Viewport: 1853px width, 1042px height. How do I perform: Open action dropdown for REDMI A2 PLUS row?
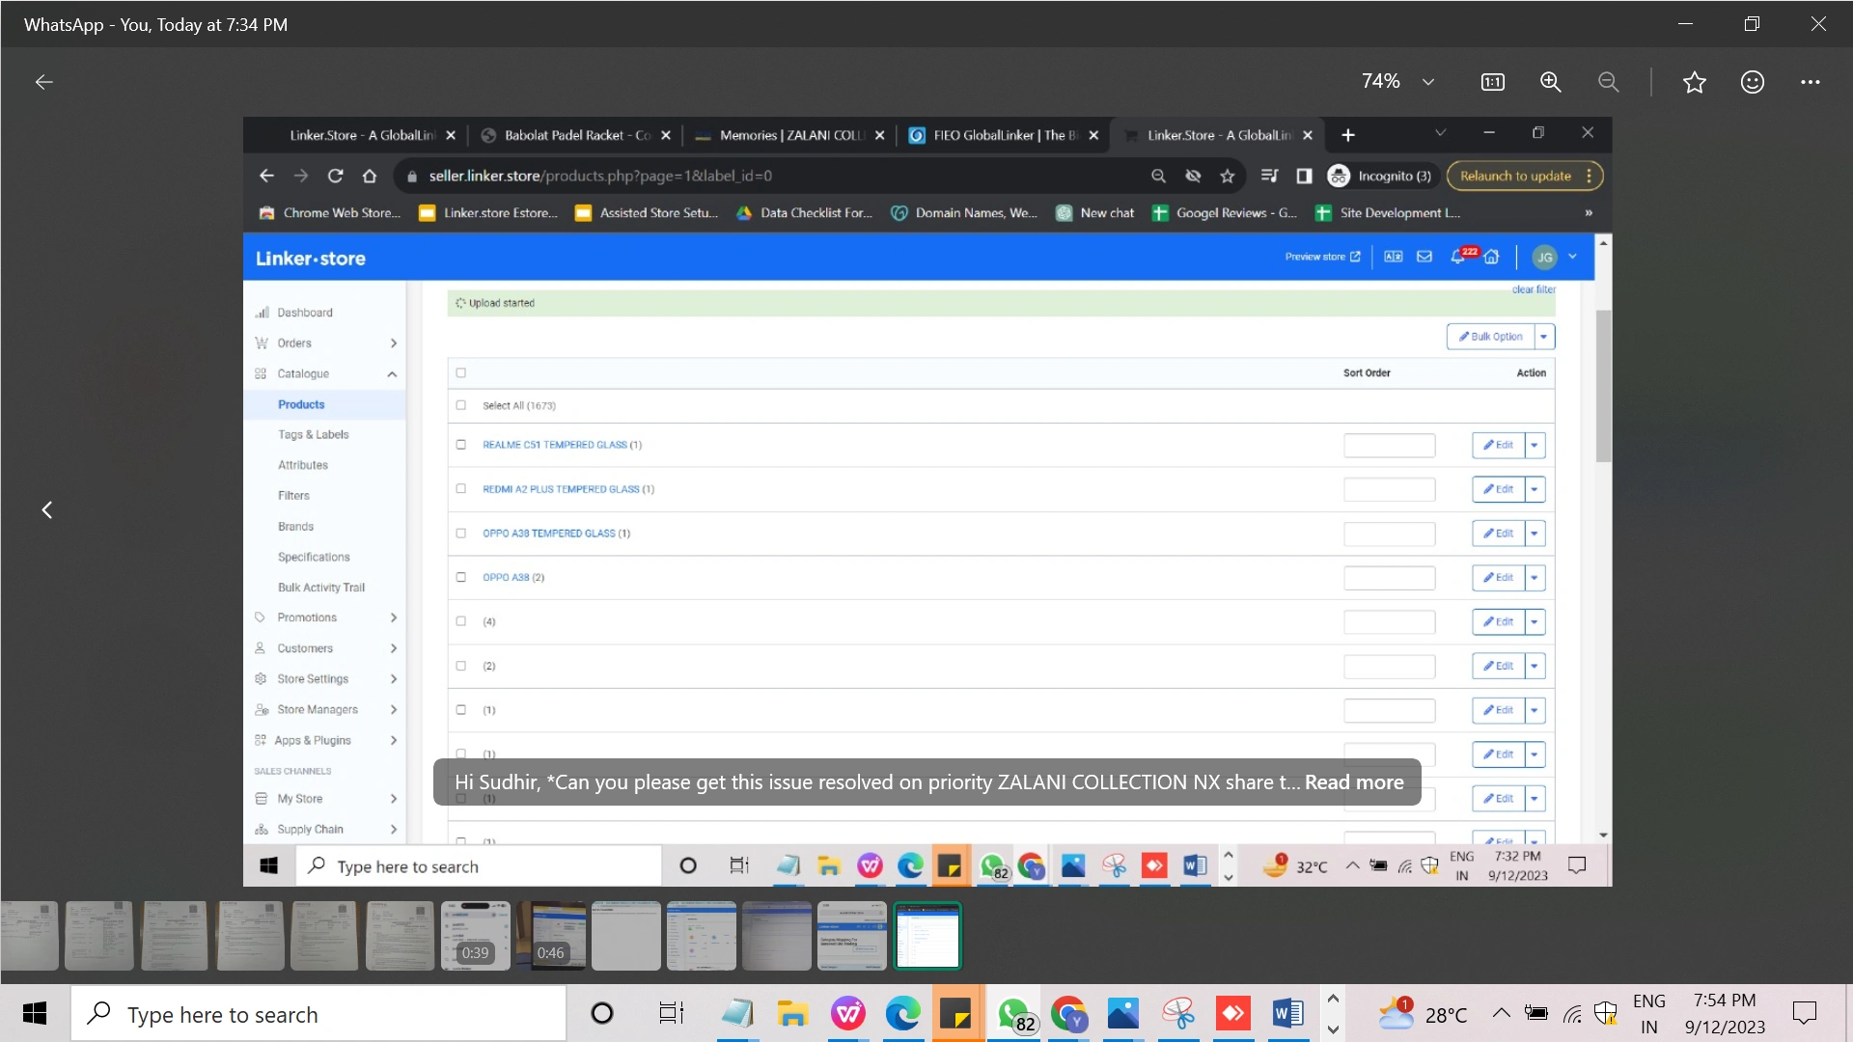[1535, 489]
